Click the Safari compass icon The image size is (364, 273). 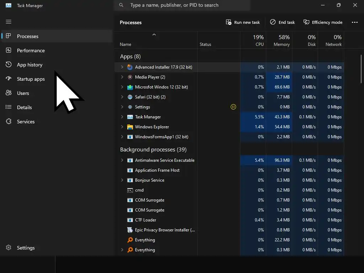[x=130, y=97]
